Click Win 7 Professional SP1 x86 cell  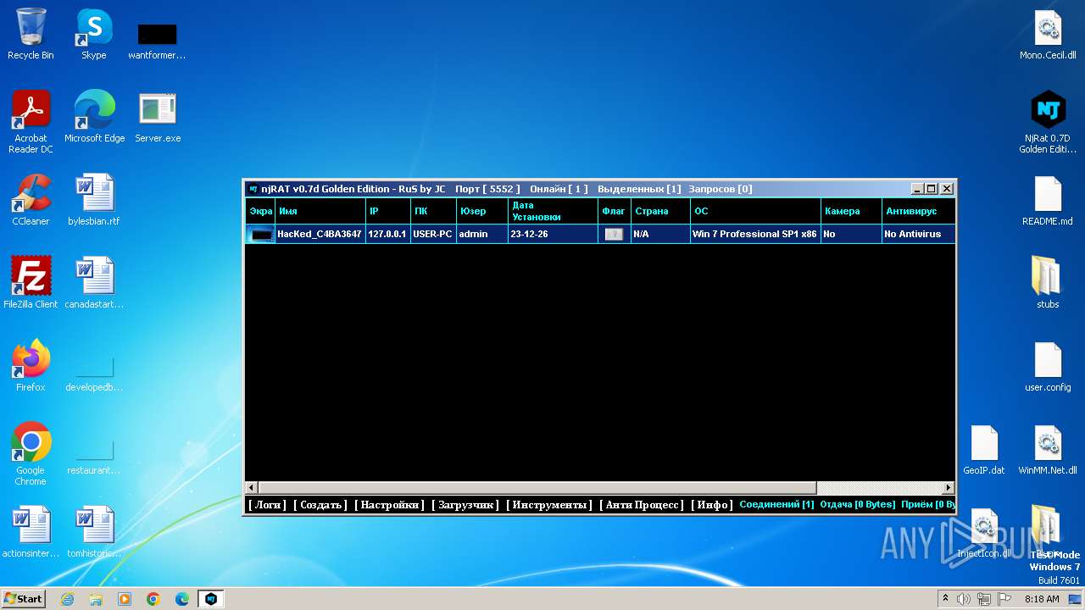(x=755, y=234)
